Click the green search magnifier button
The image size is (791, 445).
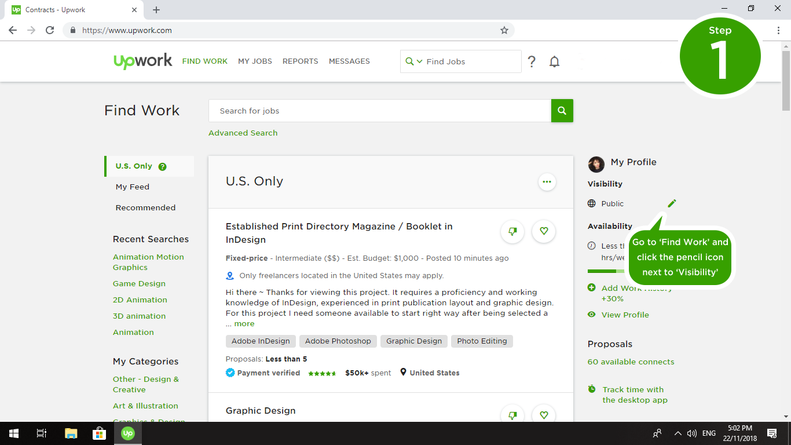tap(562, 111)
